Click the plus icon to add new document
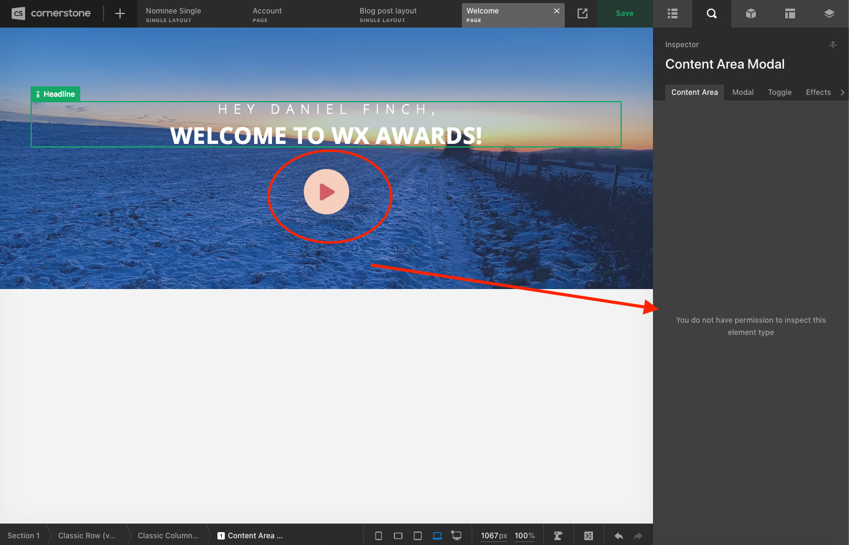The width and height of the screenshot is (849, 545). [x=120, y=13]
